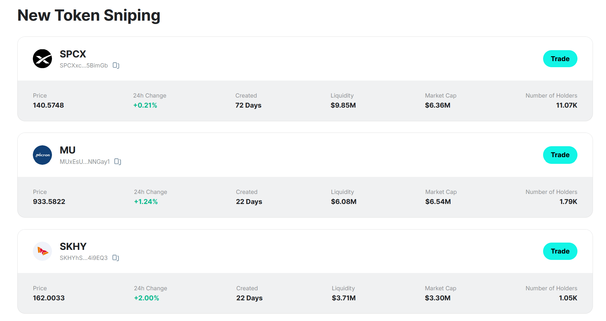Click SKHY's $3.71M liquidity value
The height and width of the screenshot is (321, 606).
click(x=344, y=298)
